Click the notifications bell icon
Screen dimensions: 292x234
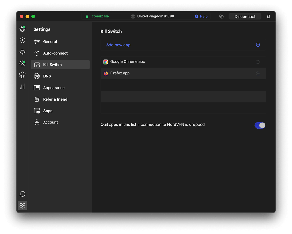pyautogui.click(x=269, y=17)
